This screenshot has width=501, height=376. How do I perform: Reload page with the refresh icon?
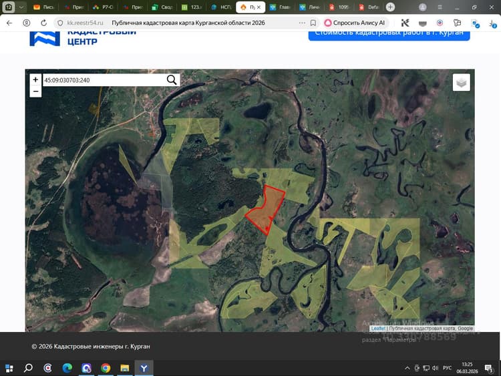click(44, 23)
